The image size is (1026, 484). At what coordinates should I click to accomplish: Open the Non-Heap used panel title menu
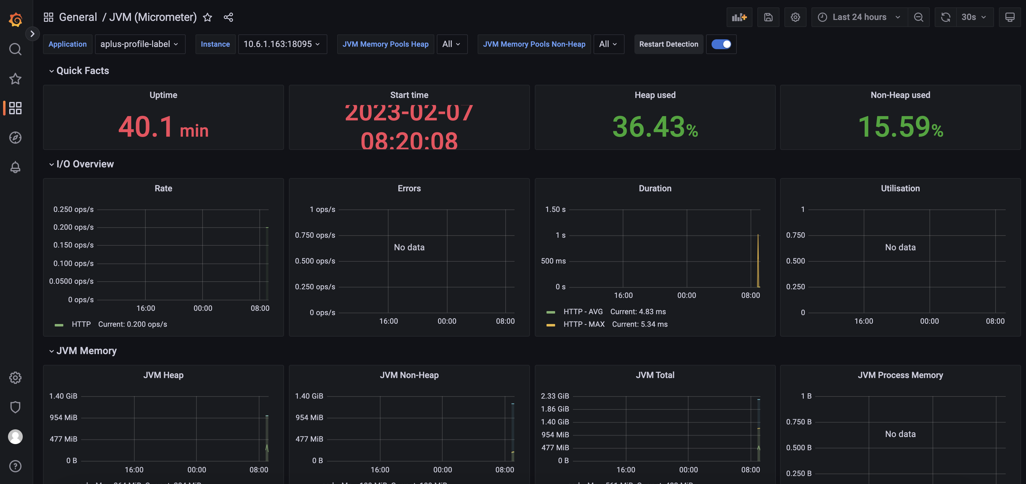[x=900, y=95]
